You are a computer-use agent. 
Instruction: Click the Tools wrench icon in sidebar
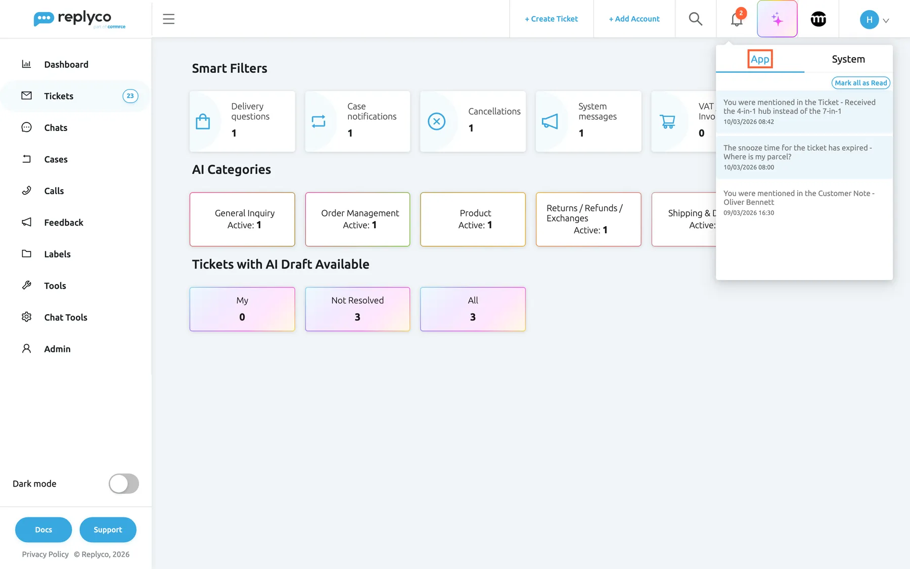coord(26,285)
